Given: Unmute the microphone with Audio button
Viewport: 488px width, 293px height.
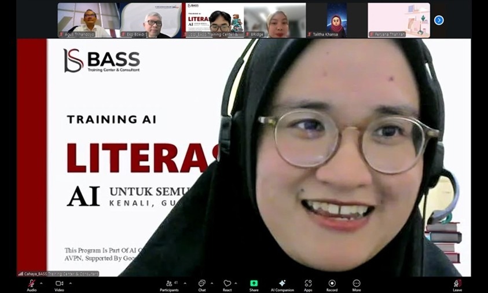Looking at the screenshot, I should coord(31,283).
